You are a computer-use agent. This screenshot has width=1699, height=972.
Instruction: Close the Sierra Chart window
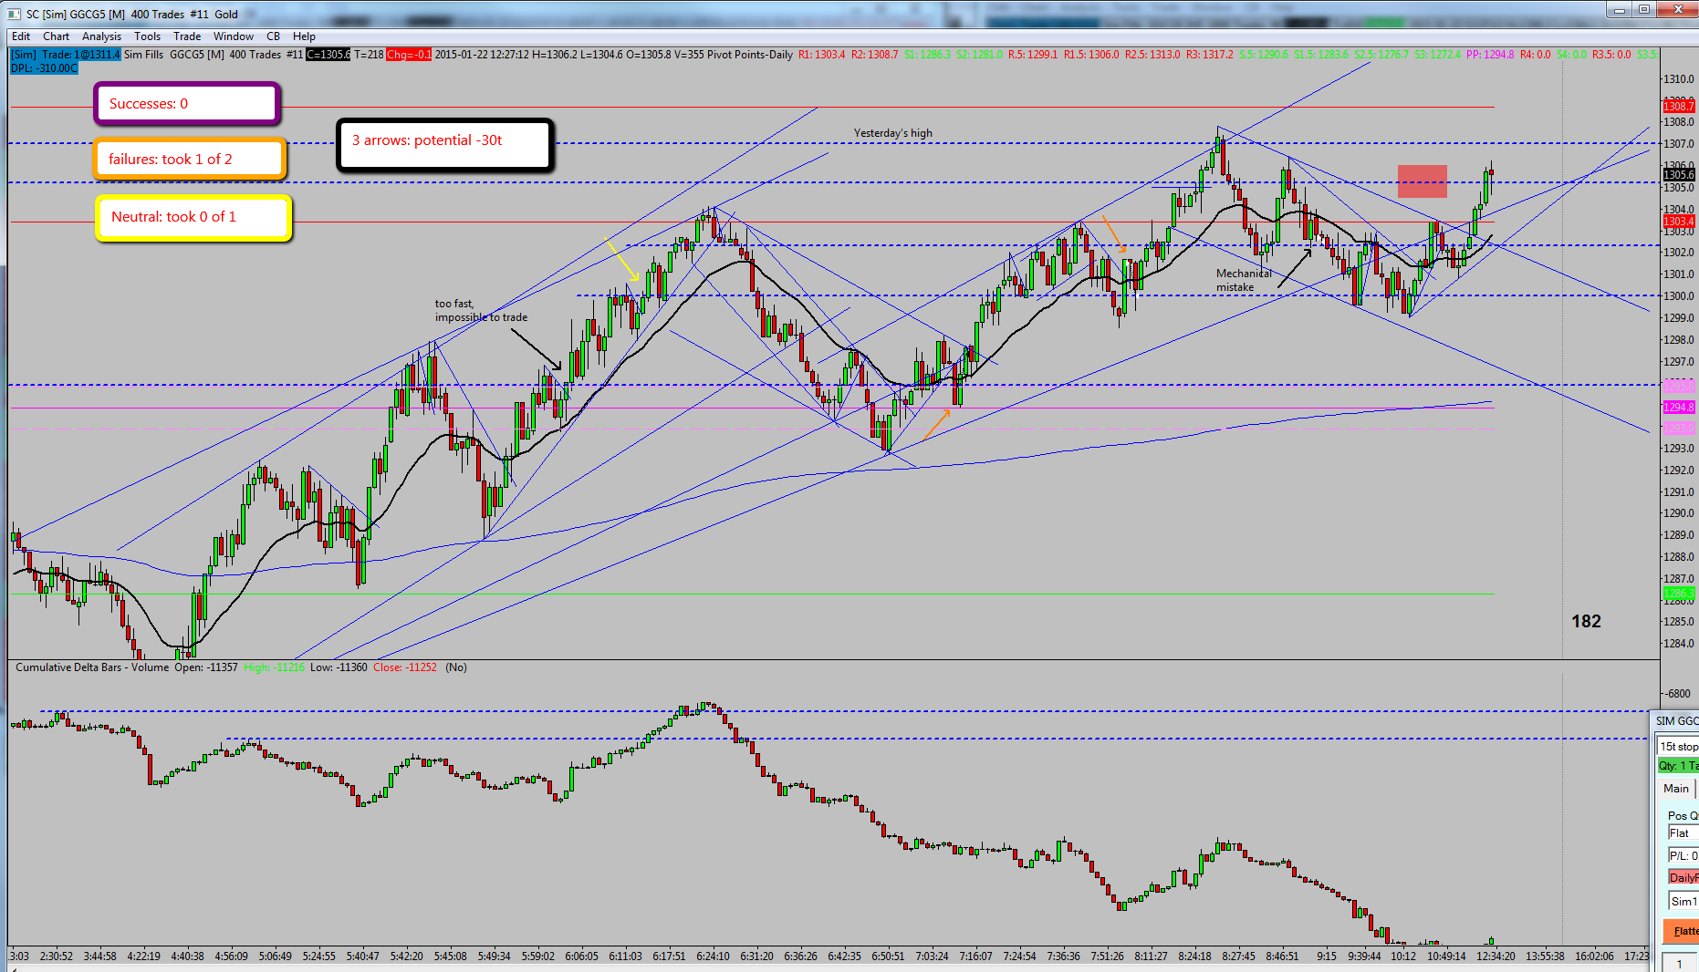(1677, 10)
